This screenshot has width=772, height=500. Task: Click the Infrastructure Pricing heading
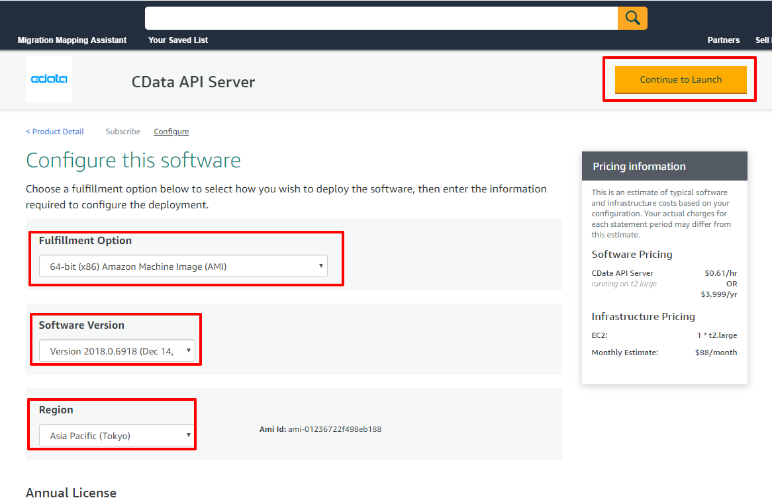click(643, 317)
